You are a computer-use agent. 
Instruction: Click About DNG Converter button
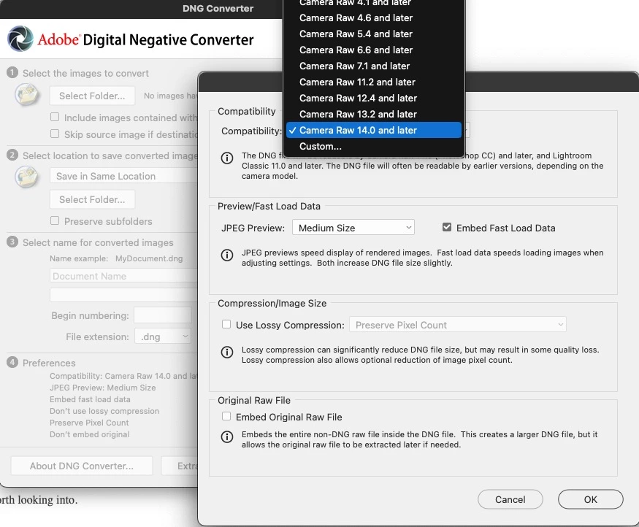coord(82,466)
